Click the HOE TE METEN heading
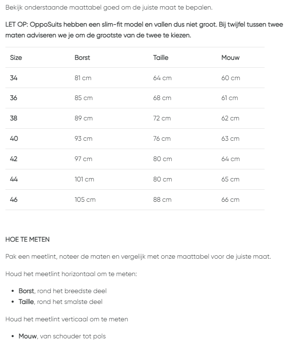287x345 pixels. (27, 240)
